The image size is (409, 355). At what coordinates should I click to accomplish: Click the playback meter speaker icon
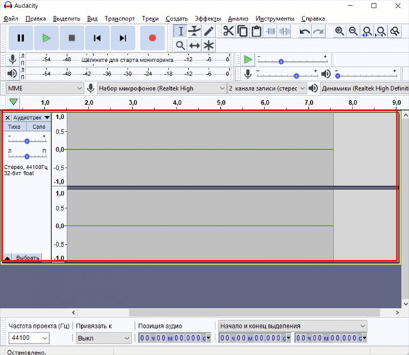click(12, 74)
